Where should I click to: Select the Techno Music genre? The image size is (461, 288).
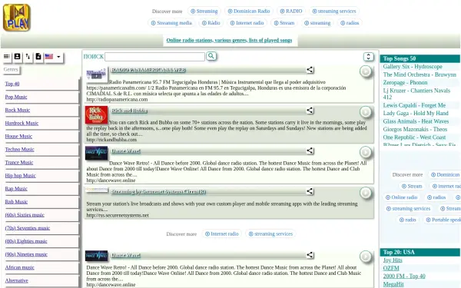19,149
